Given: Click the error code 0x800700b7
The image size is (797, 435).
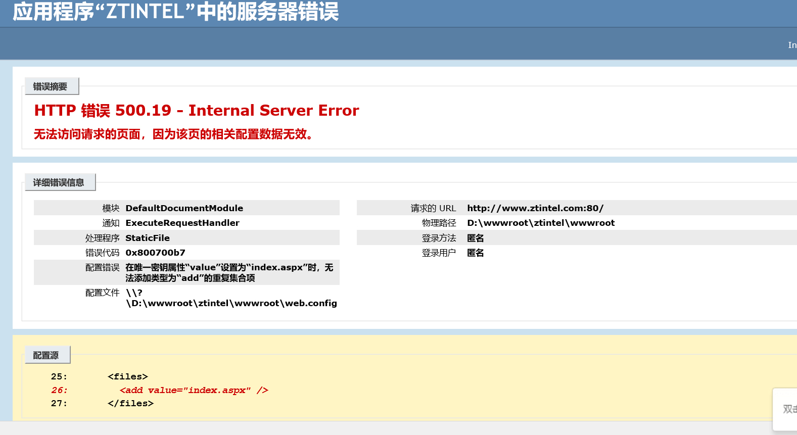Looking at the screenshot, I should pos(155,253).
